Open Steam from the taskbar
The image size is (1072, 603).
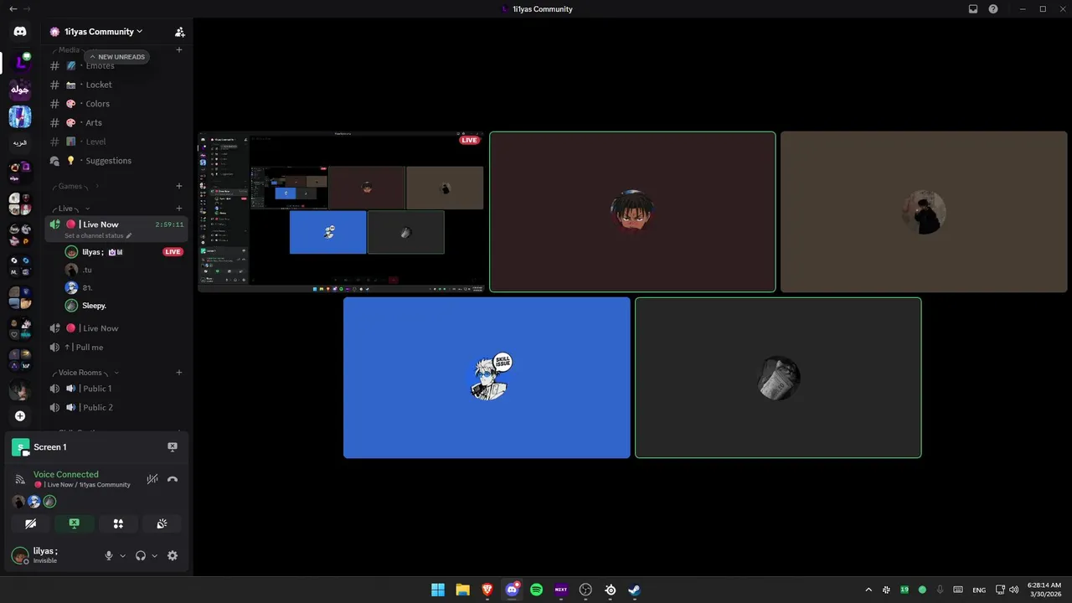[634, 590]
